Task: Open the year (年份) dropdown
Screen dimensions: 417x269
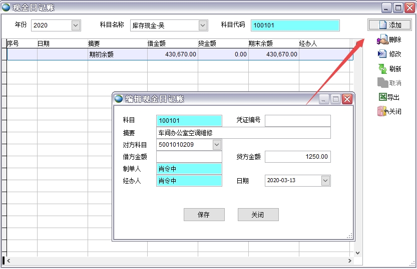Action: point(76,25)
